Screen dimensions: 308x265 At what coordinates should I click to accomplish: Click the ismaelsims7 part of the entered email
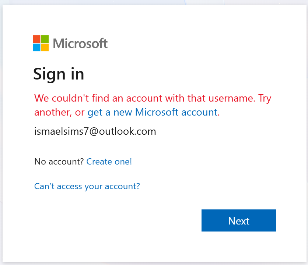coord(62,131)
